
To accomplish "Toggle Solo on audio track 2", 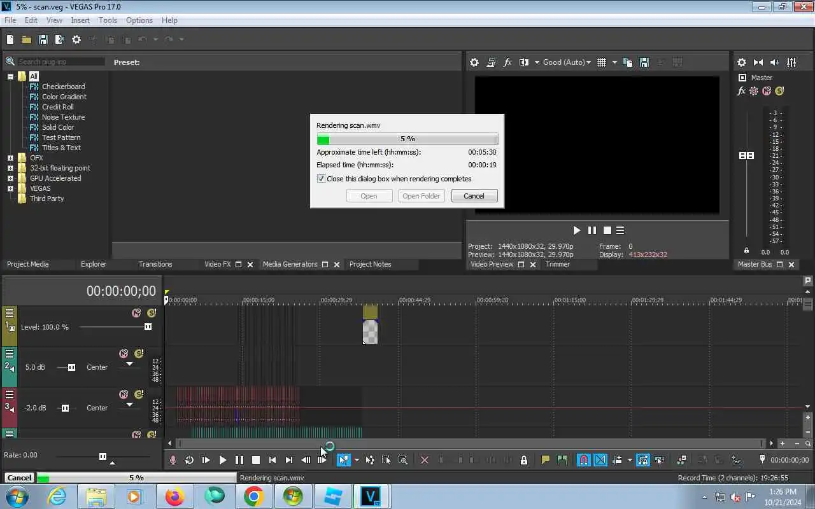I will [x=139, y=354].
